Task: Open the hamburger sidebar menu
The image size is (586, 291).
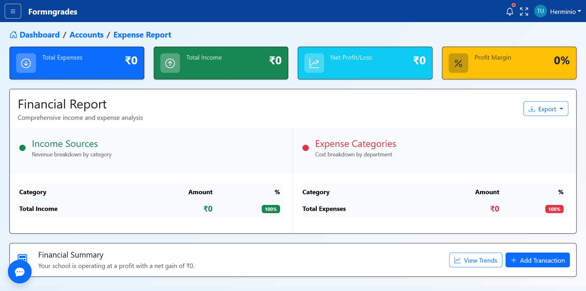Action: [x=13, y=11]
